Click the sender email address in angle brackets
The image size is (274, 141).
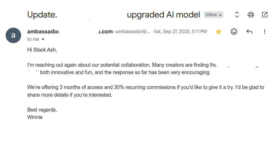[132, 32]
